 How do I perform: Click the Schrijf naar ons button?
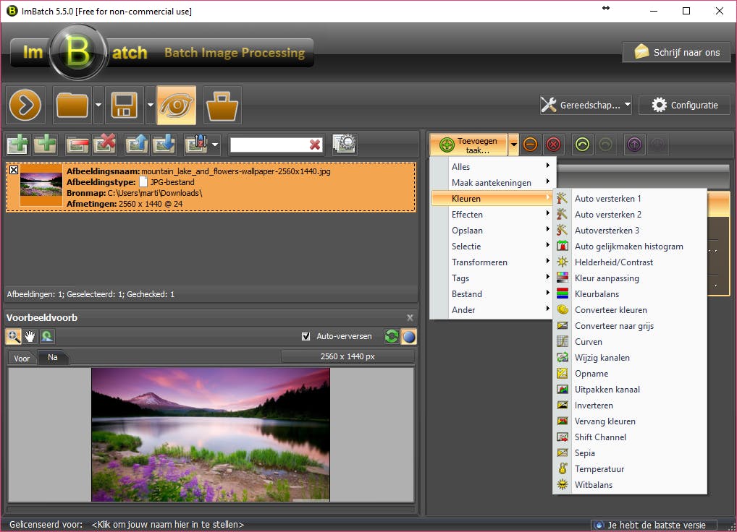click(676, 52)
